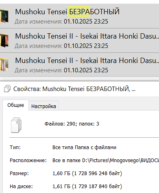Click the Свойства: Mushoku Tensei title text
Image resolution: width=159 pixels, height=193 pixels.
click(x=74, y=89)
